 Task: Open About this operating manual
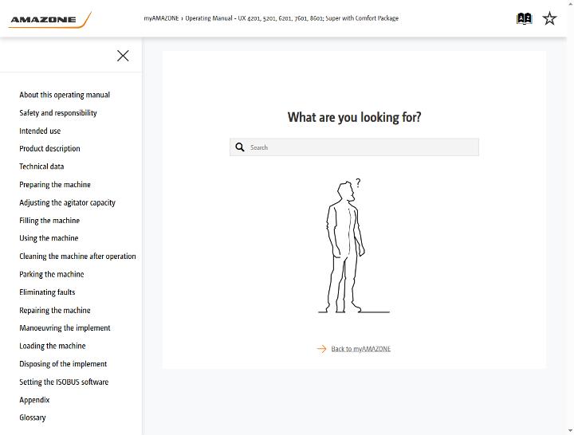click(65, 95)
